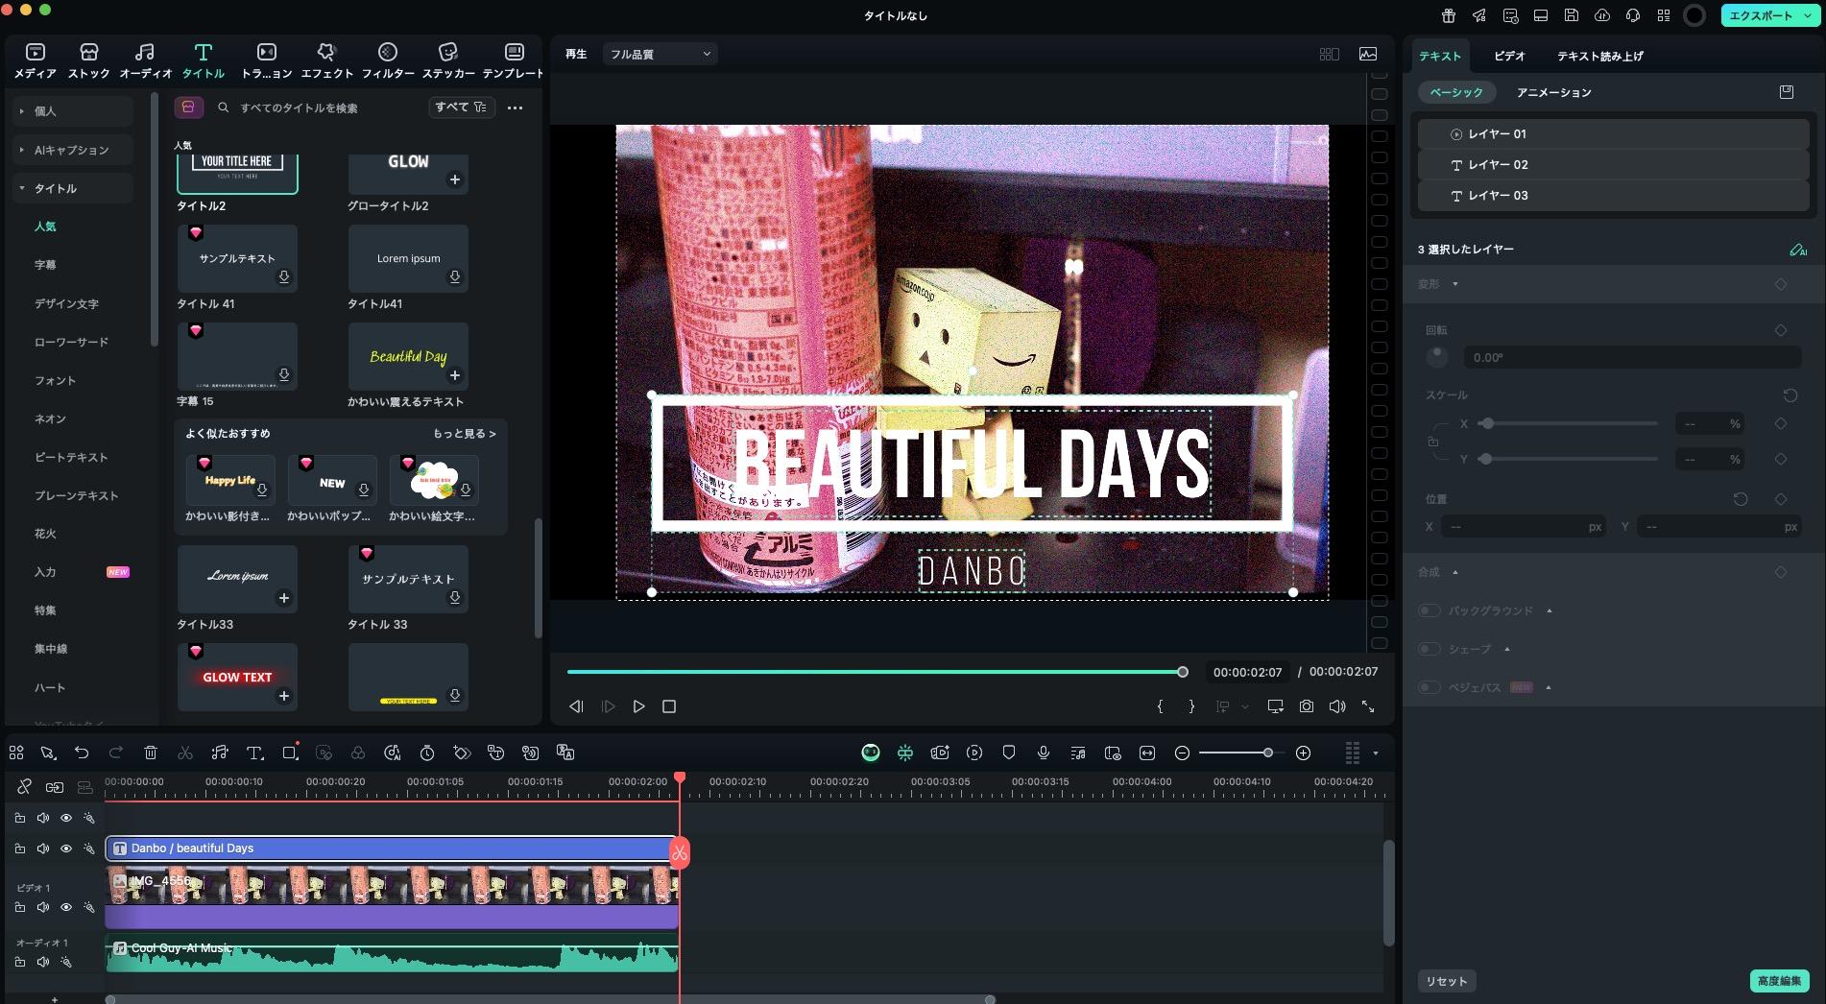1826x1004 pixels.
Task: Expand the 合成 (Compositing) section
Action: (x=1455, y=572)
